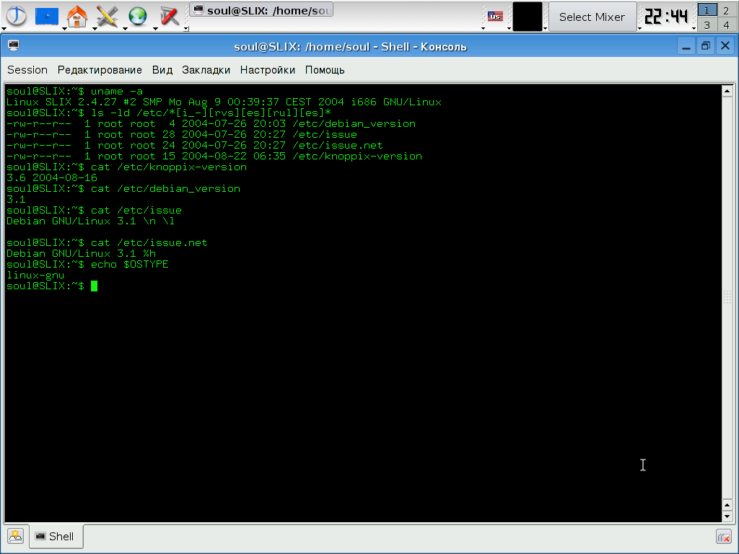Minimize the Konsole window
The width and height of the screenshot is (739, 554).
click(x=686, y=46)
